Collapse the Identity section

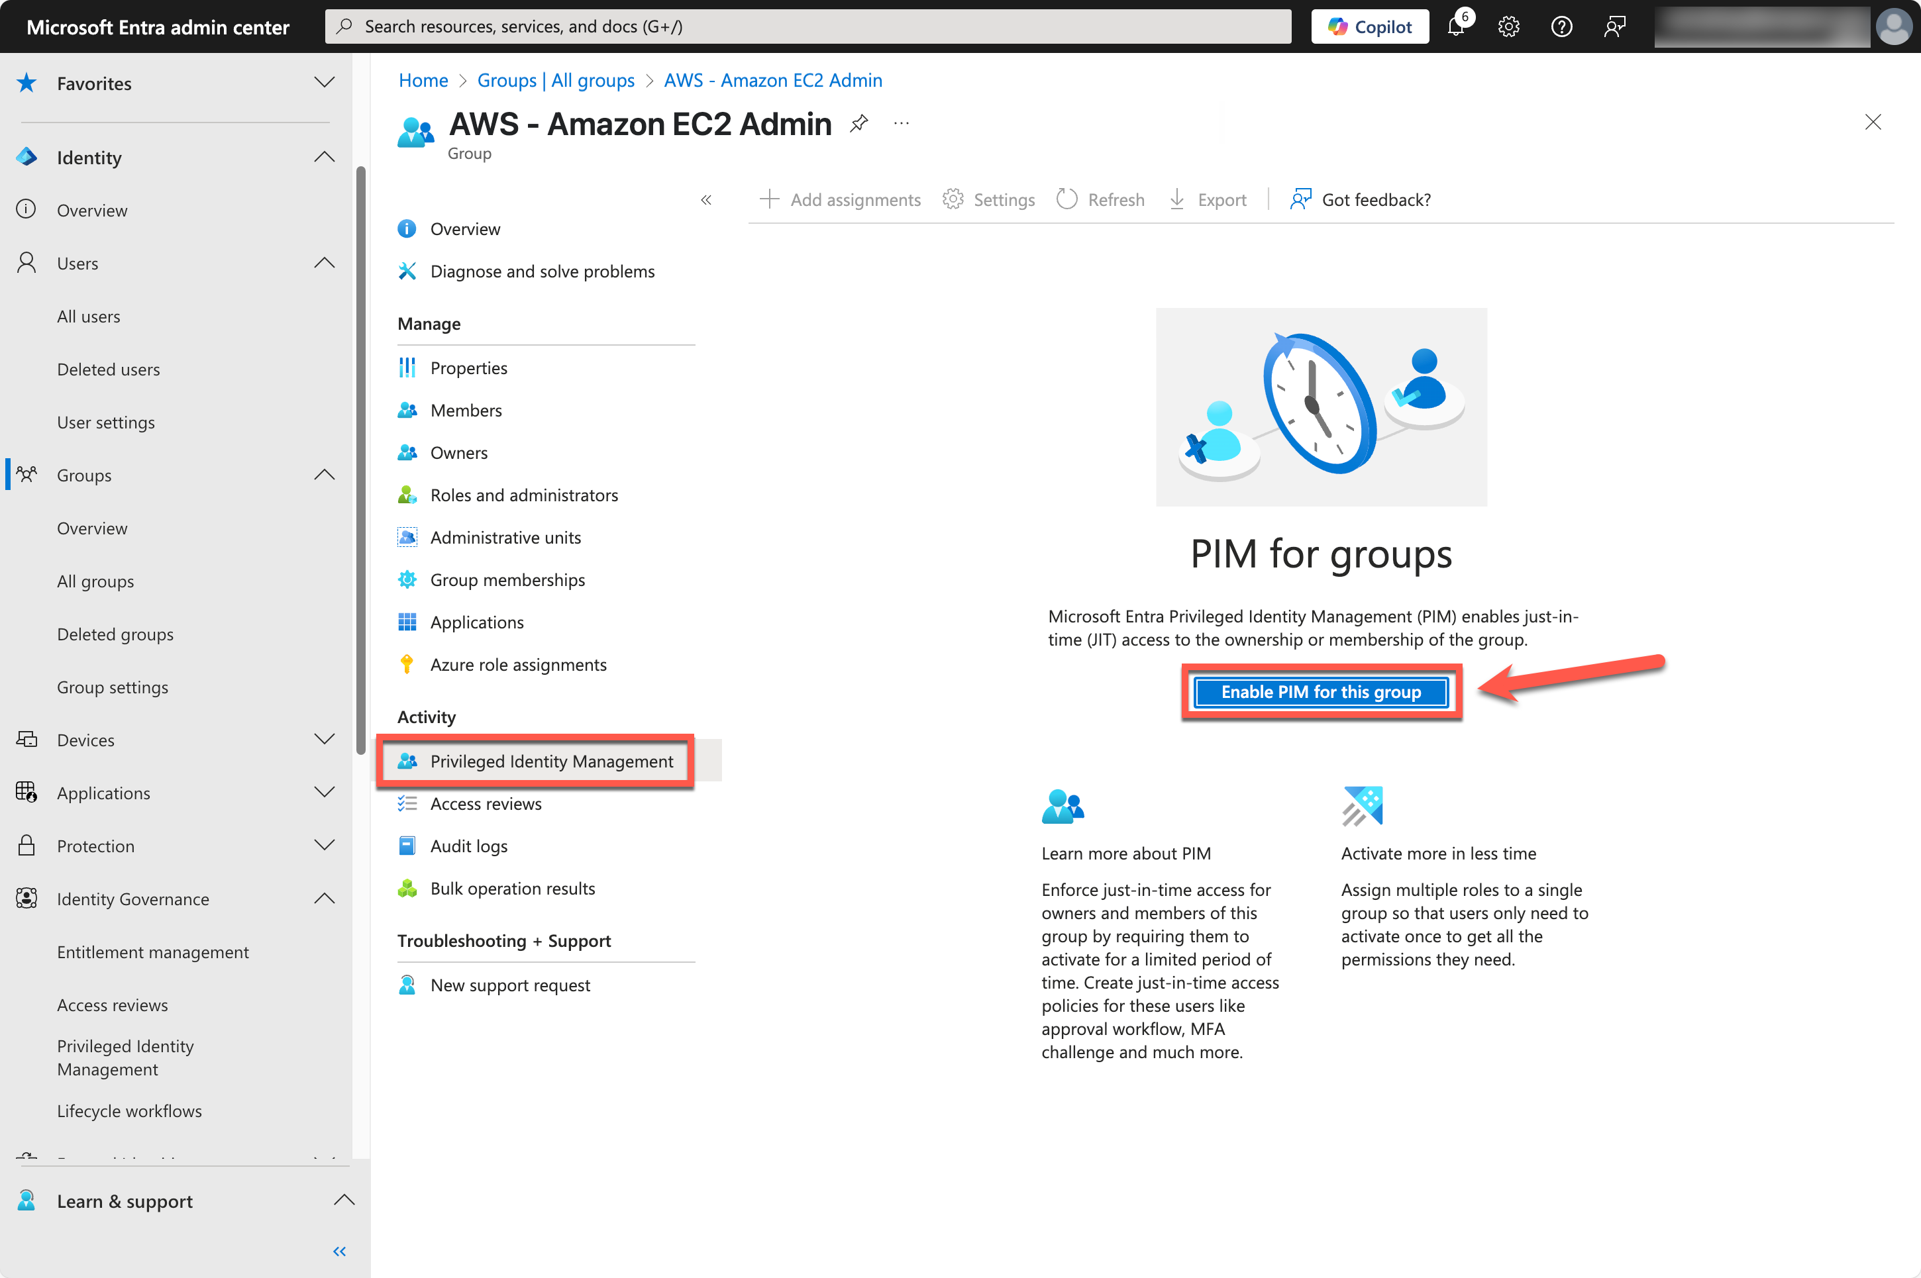[325, 158]
